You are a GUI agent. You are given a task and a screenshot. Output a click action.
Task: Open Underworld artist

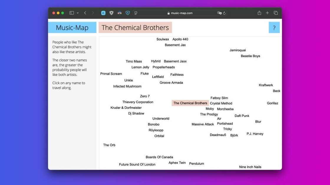(161, 119)
